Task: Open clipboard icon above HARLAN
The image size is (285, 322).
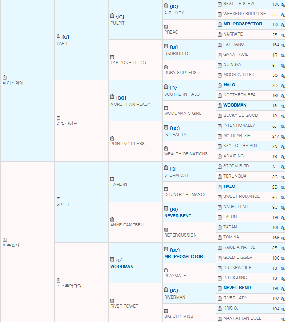Action: 112,179
